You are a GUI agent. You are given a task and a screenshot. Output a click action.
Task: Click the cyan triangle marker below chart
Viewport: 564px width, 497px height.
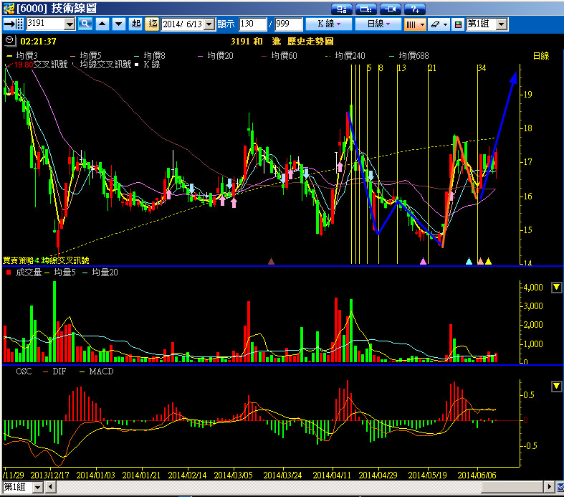[469, 261]
